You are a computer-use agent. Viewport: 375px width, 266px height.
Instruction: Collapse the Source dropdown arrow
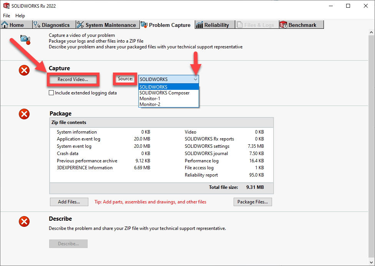[x=196, y=79]
